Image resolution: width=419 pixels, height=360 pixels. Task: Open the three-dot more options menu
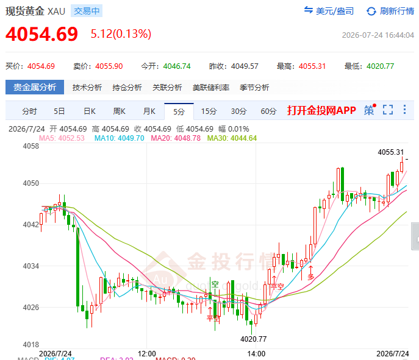coord(404,110)
